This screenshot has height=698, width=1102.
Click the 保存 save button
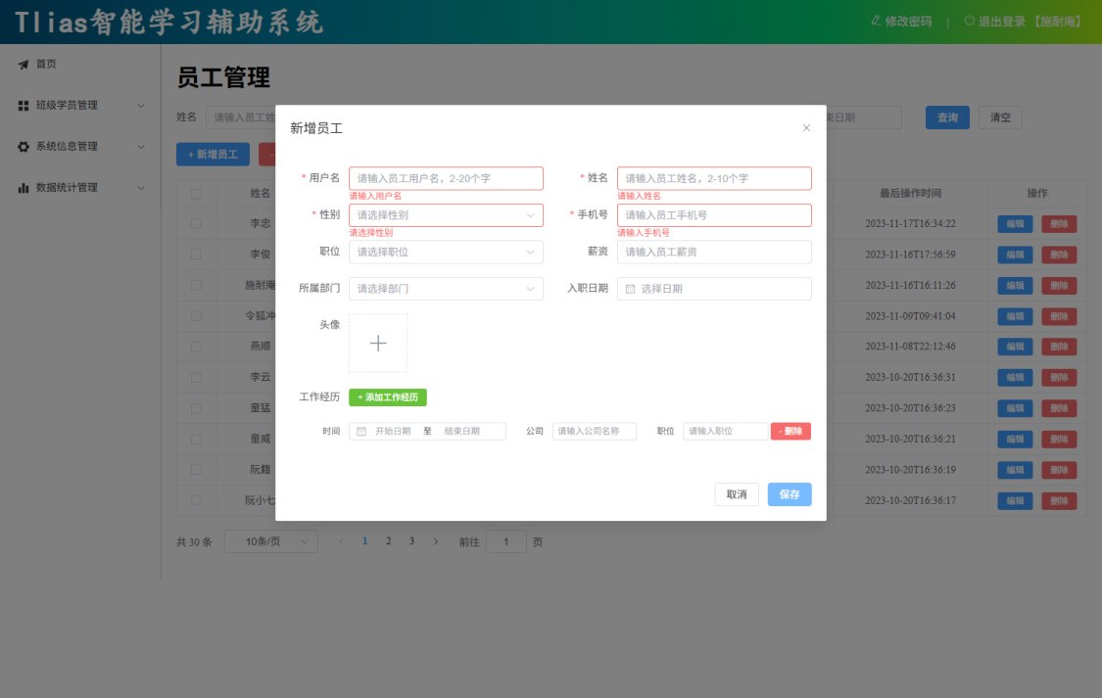point(790,494)
